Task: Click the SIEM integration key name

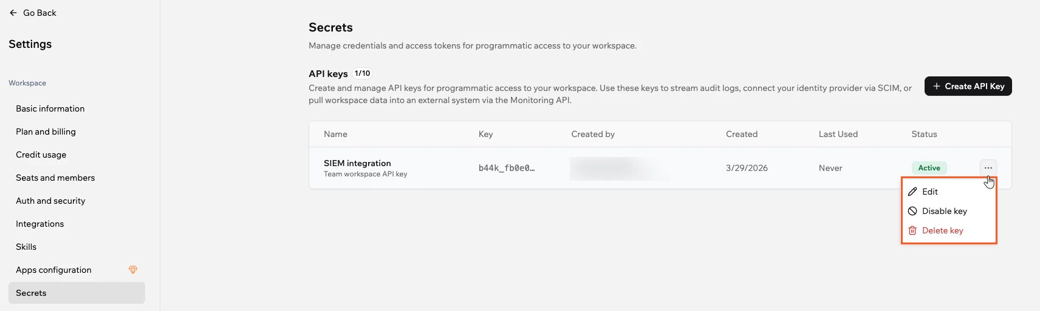Action: click(x=357, y=163)
